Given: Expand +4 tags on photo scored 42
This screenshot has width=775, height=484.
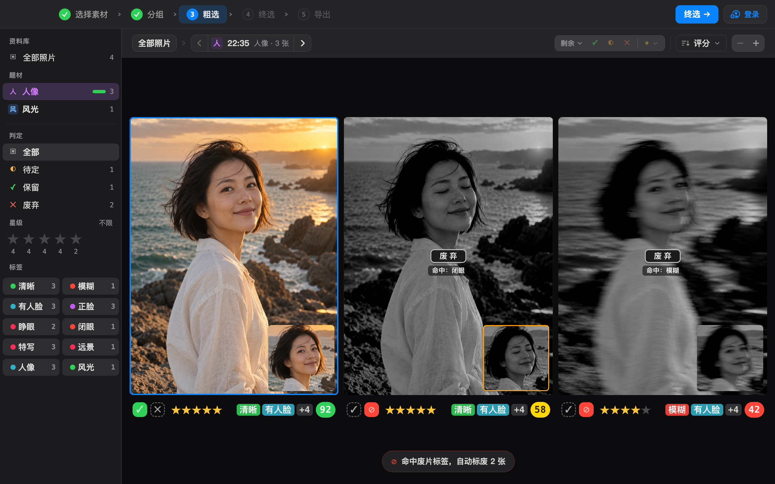Looking at the screenshot, I should [733, 409].
